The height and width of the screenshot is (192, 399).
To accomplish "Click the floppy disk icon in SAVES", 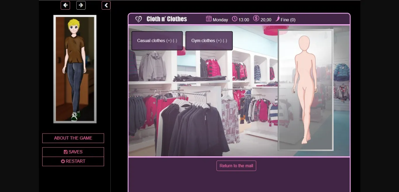I will (x=66, y=152).
